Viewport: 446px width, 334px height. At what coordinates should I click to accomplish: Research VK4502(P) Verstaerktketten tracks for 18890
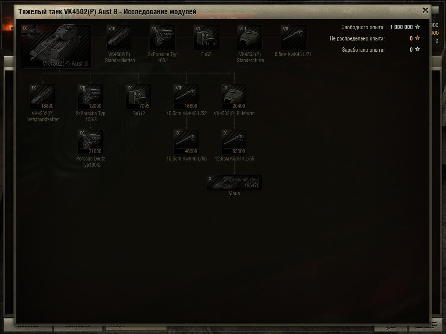point(42,97)
